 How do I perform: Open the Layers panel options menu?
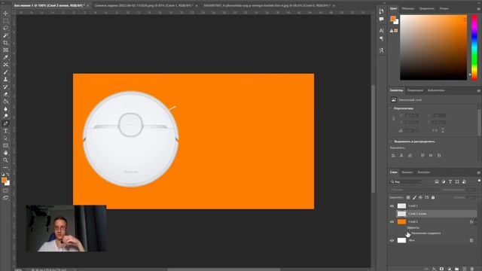[x=479, y=172]
